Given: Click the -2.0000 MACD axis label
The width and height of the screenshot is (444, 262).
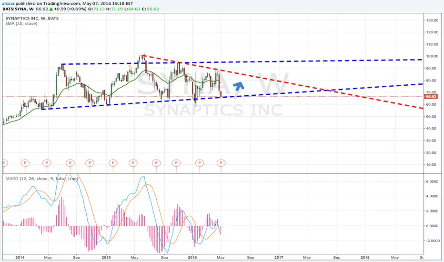Looking at the screenshot, I should 433,241.
